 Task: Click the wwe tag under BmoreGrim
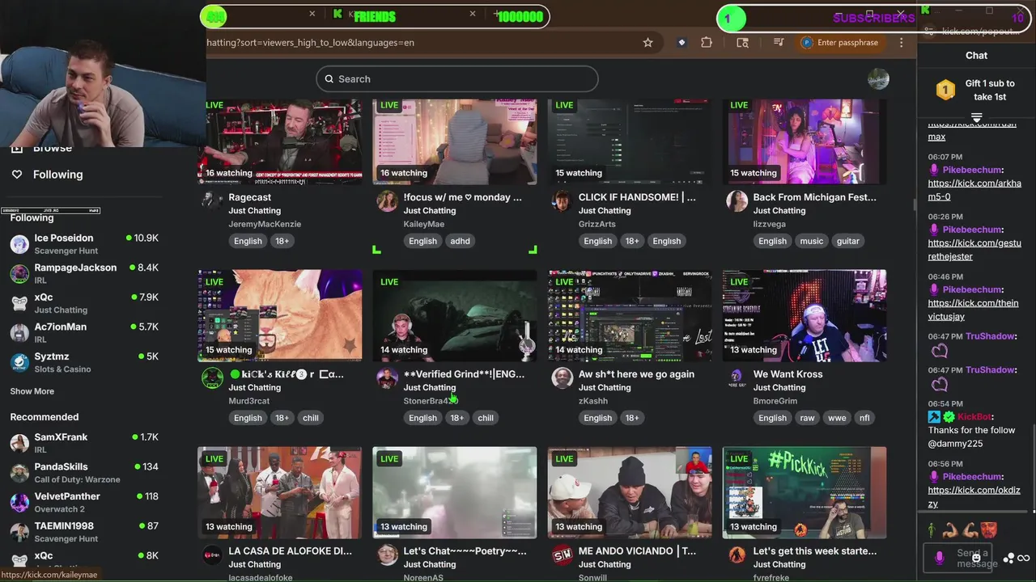tap(837, 418)
